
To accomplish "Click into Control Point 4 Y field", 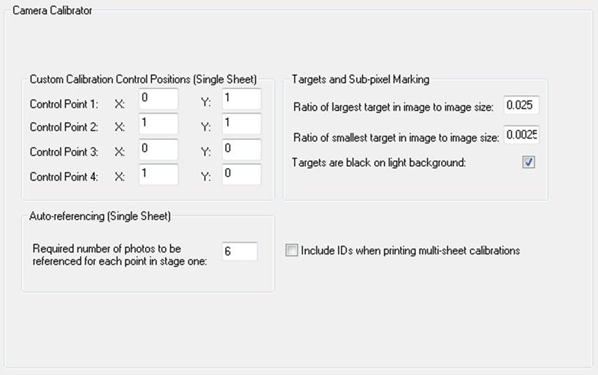I will (x=241, y=174).
